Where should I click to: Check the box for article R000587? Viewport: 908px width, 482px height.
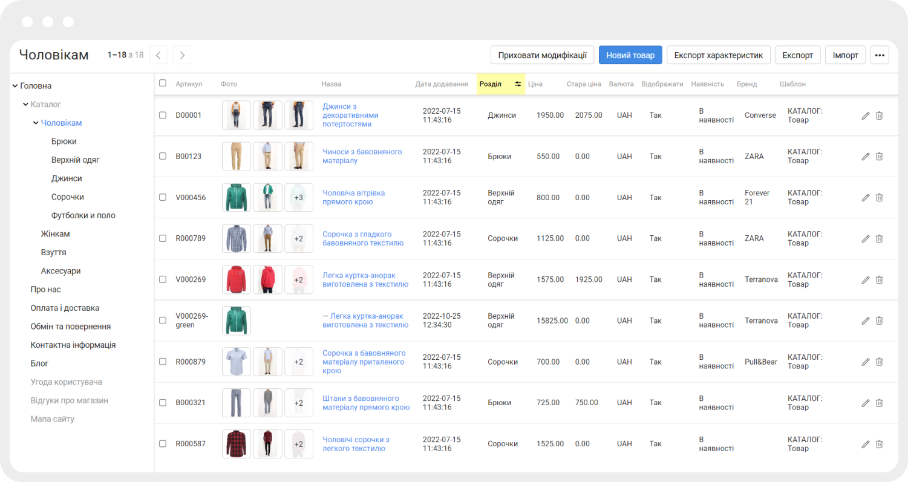pos(163,444)
